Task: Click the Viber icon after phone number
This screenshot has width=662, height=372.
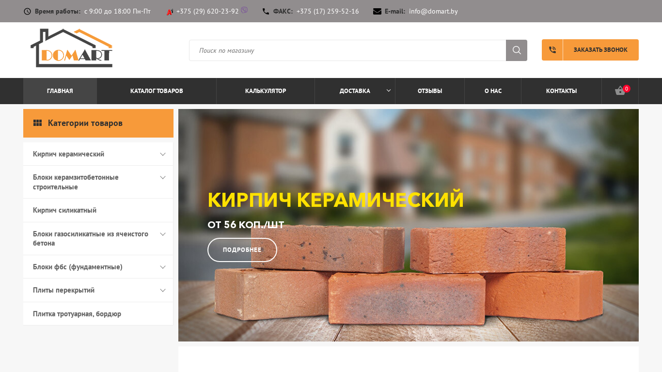Action: point(244,10)
